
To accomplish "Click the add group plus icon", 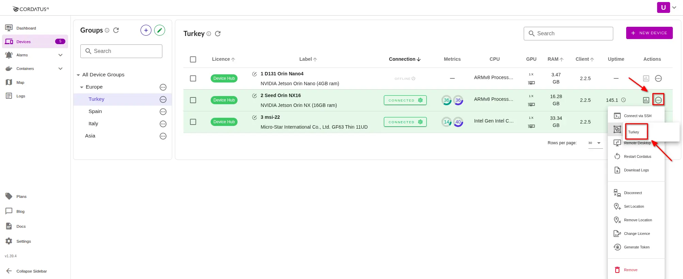I will click(146, 30).
